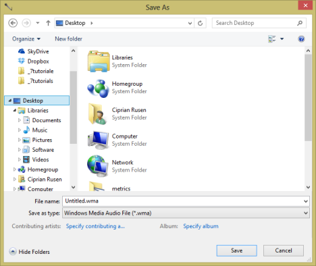The width and height of the screenshot is (316, 266).
Task: Select Libraries in the navigation tree
Action: coord(33,110)
